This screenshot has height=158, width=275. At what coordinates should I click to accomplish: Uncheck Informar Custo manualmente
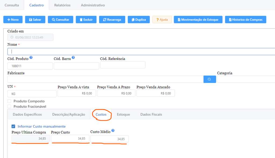(x=13, y=126)
